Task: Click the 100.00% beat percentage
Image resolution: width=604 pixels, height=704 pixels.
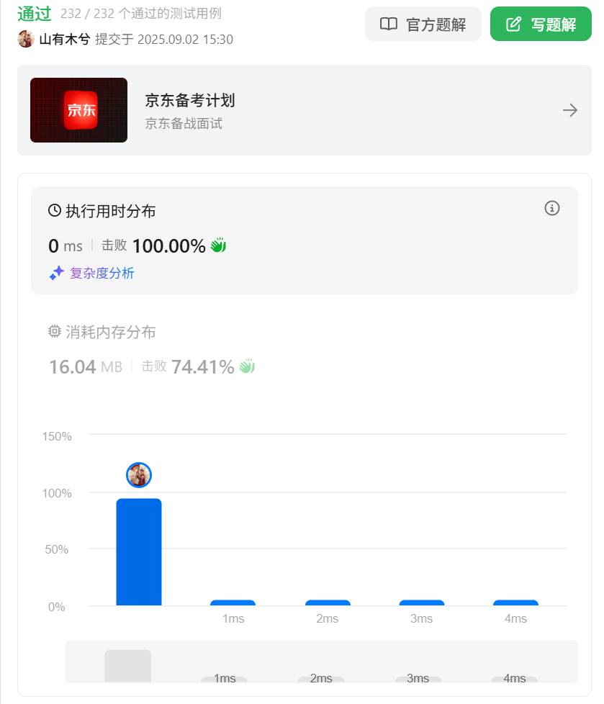Action: pyautogui.click(x=169, y=246)
